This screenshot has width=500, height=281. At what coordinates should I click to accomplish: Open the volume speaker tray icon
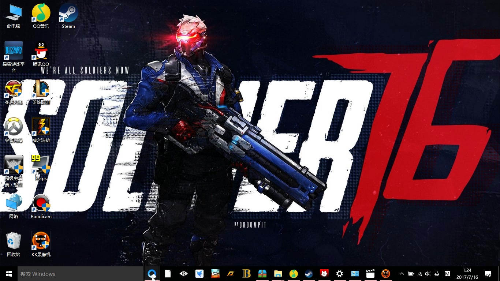tap(428, 274)
